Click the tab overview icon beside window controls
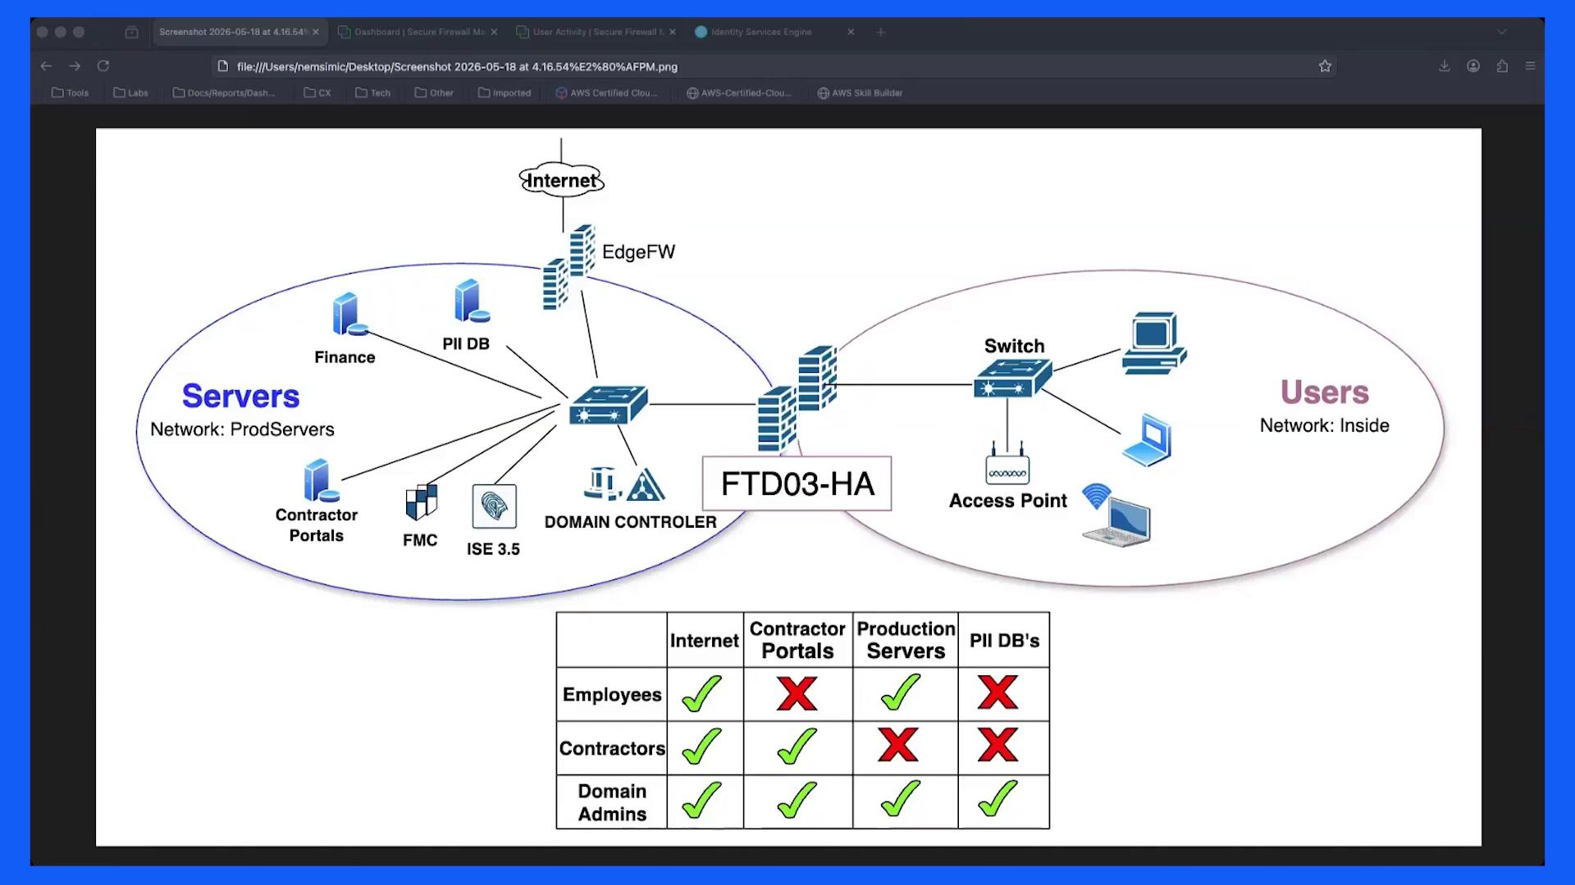Viewport: 1575px width, 885px height. click(131, 32)
